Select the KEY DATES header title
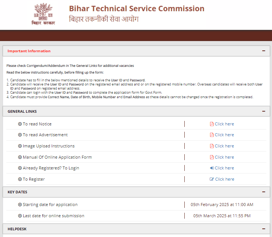 coord(17,192)
